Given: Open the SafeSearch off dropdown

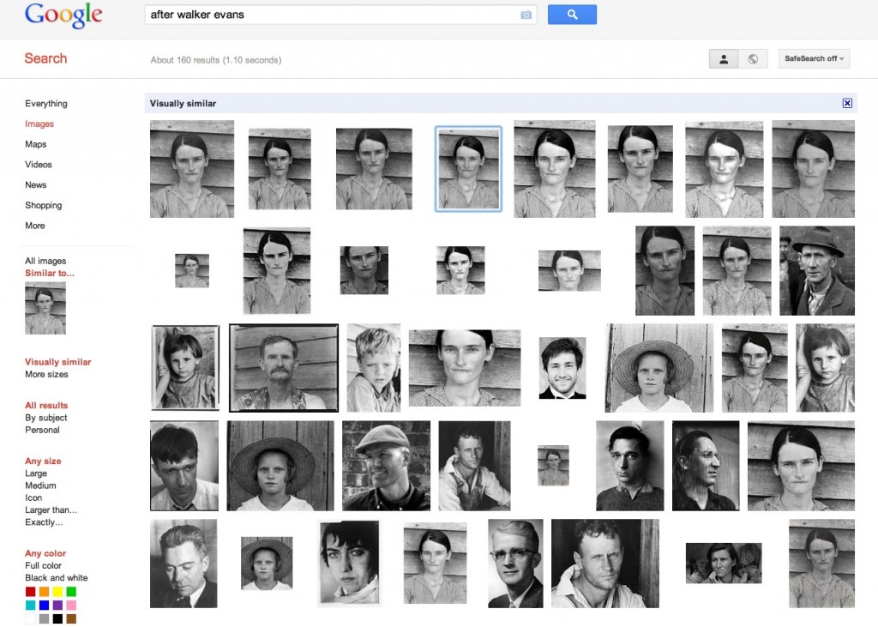Looking at the screenshot, I should (x=815, y=59).
